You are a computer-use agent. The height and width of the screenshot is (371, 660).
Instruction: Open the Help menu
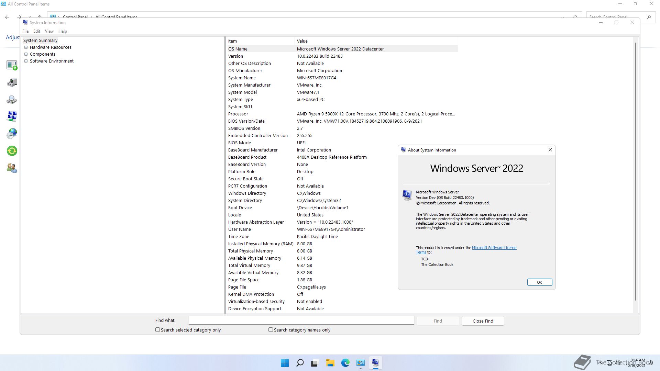63,31
